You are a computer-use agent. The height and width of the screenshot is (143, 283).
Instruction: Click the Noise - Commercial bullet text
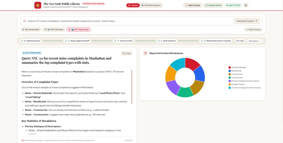pos(67,110)
